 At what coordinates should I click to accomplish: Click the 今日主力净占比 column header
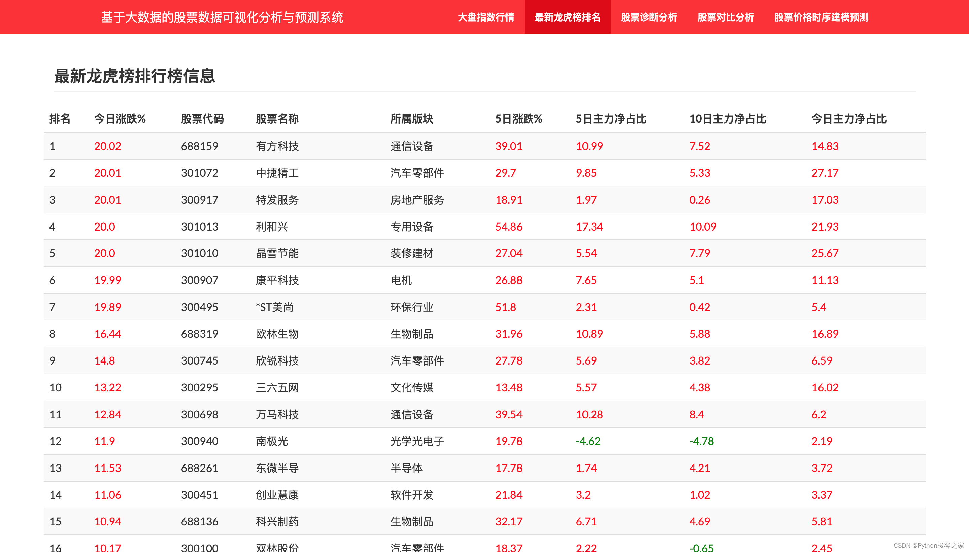tap(849, 119)
